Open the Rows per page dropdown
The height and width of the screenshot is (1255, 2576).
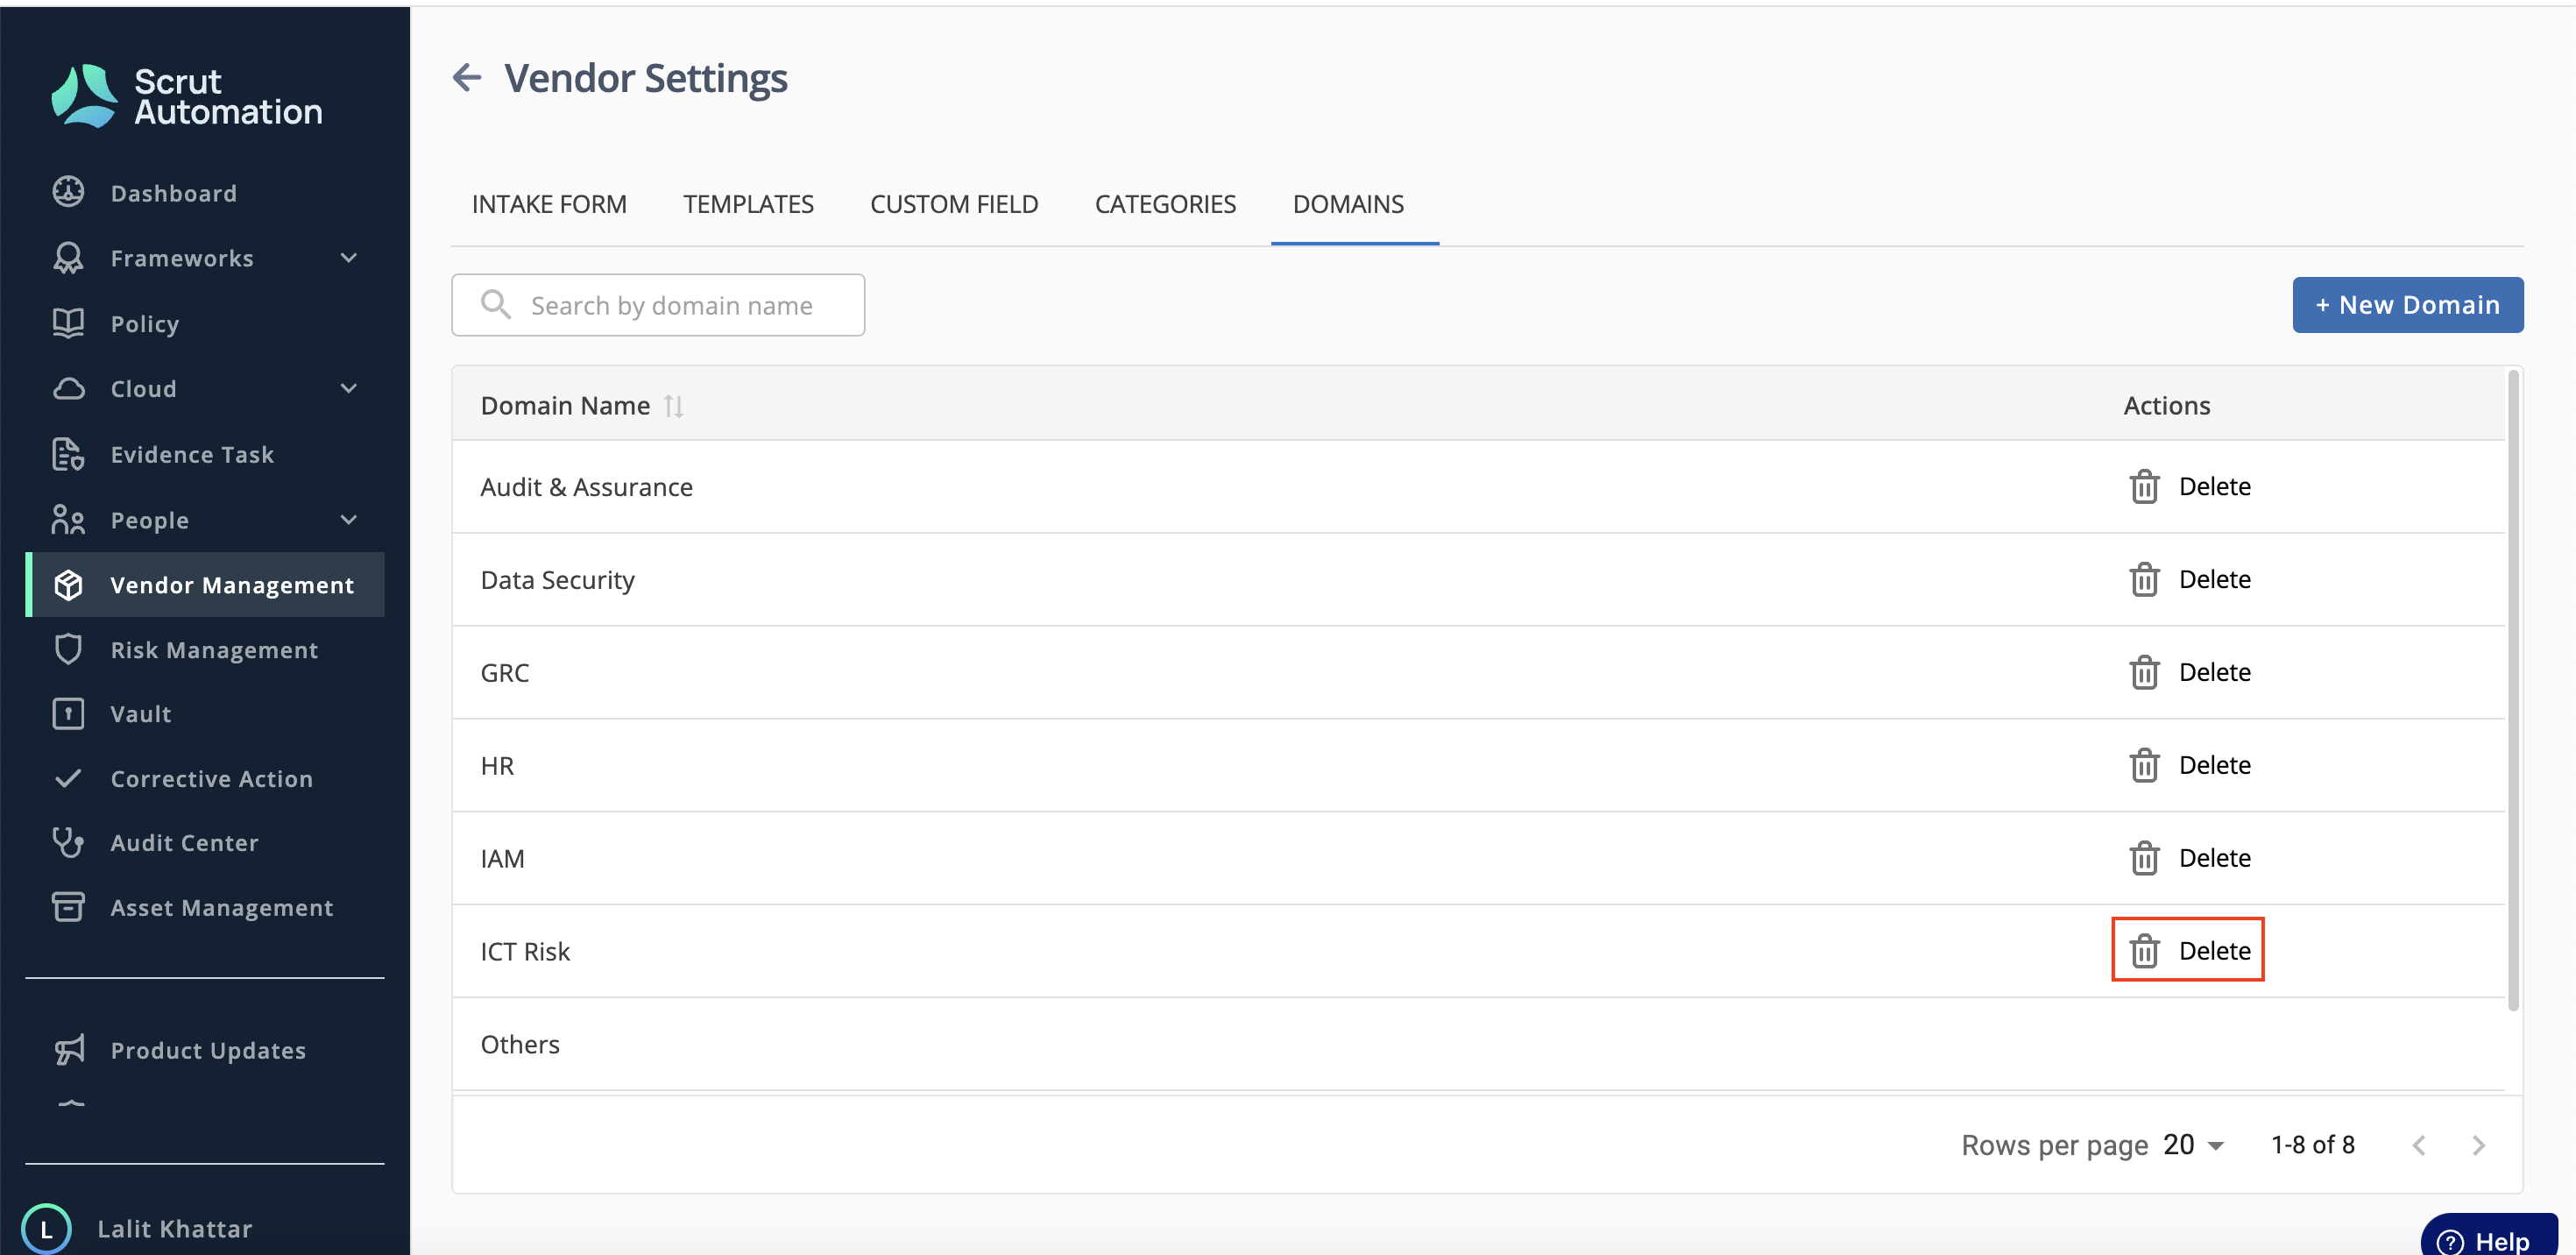pos(2193,1145)
